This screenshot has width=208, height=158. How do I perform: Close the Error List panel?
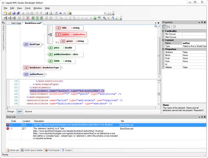(x=205, y=117)
